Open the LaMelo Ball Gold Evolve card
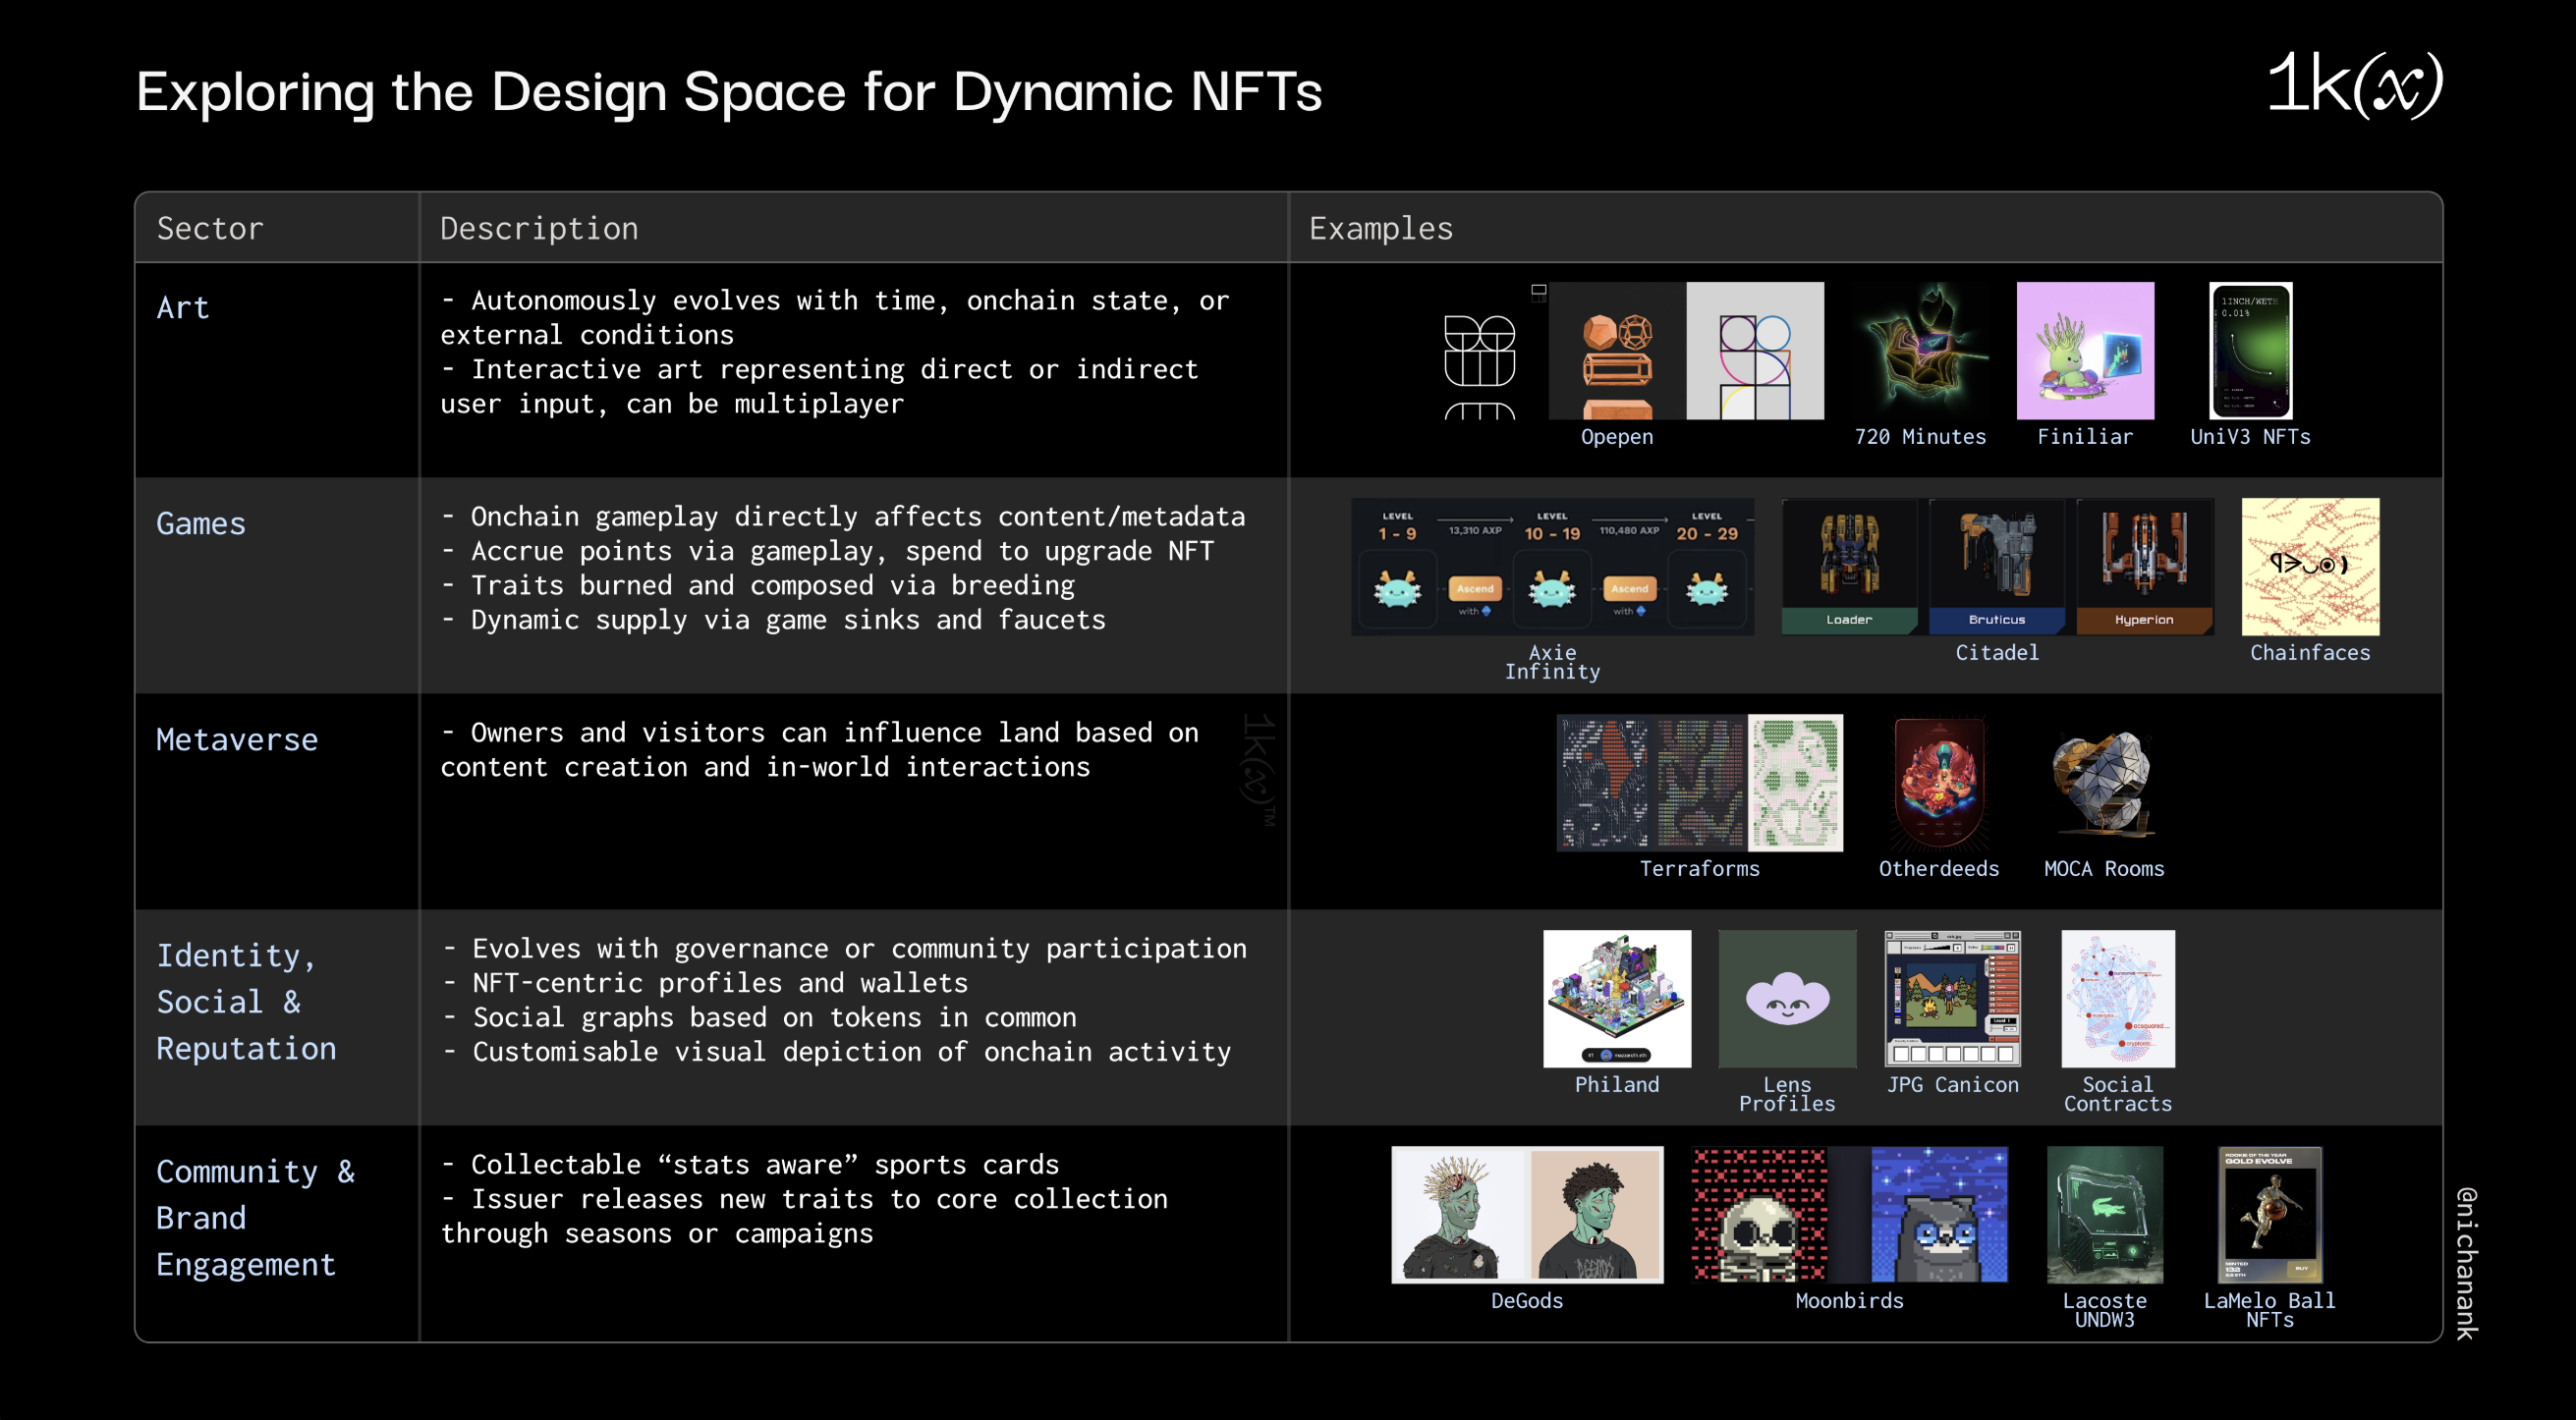The width and height of the screenshot is (2576, 1420). pyautogui.click(x=2269, y=1213)
